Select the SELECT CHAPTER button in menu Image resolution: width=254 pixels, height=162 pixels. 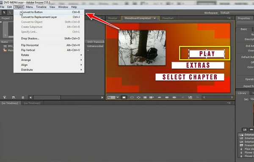click(190, 77)
